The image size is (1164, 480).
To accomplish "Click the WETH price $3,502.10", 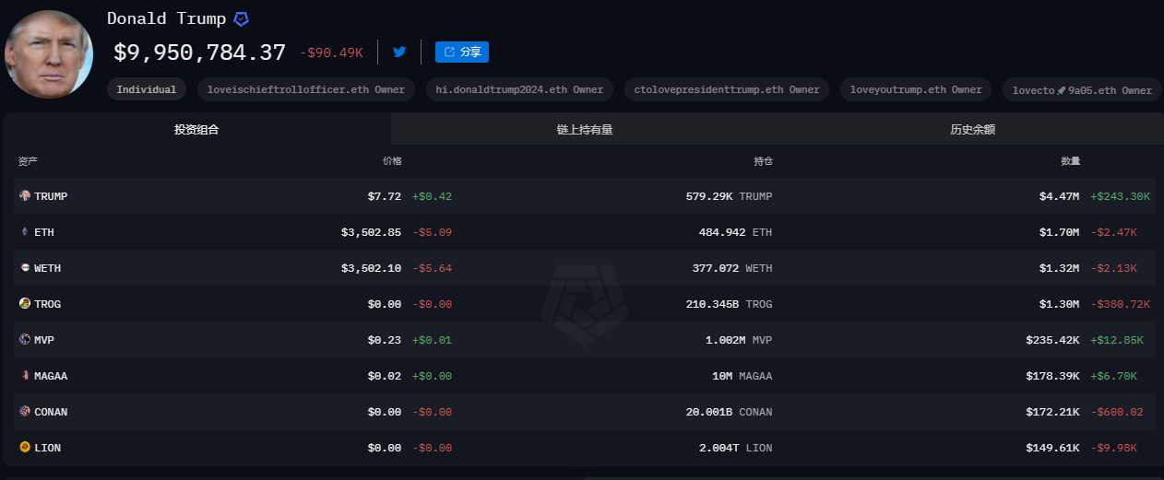I will (371, 268).
